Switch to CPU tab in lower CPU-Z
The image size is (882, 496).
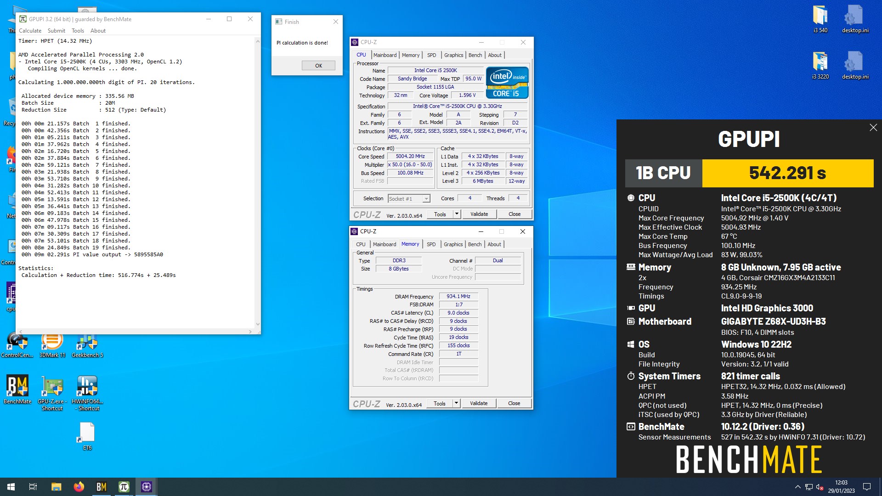coord(361,244)
